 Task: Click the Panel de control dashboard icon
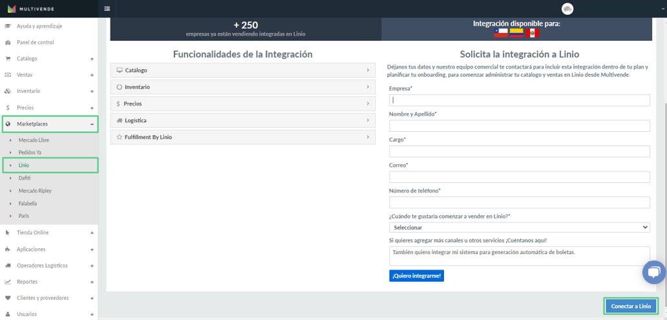click(x=7, y=43)
